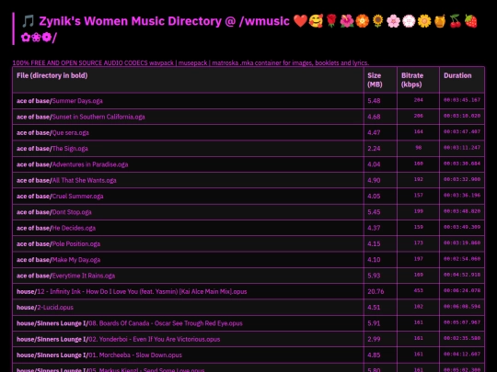Click size value 5.48 for Summer Days
Image resolution: width=497 pixels, height=372 pixels.
click(x=374, y=101)
